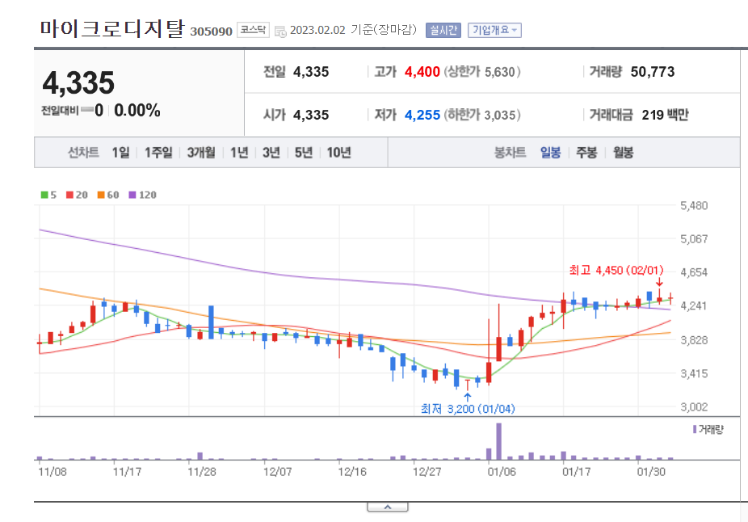Click the 12/16 date axis label

pos(352,472)
